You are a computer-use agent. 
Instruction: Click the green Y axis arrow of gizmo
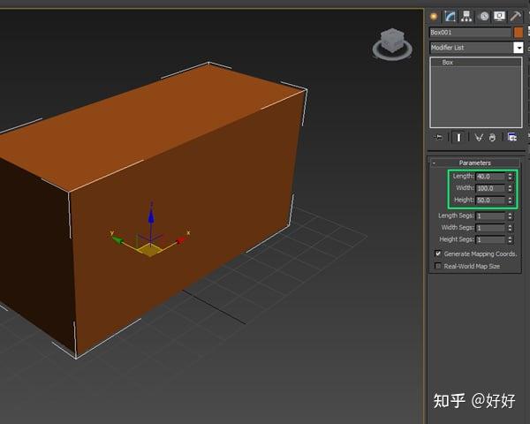click(118, 240)
